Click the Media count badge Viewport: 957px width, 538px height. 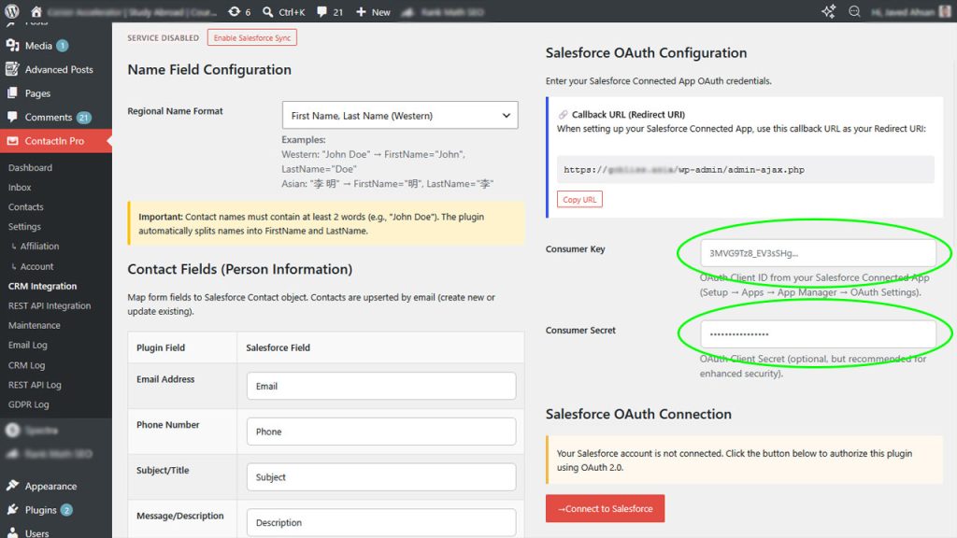(63, 46)
